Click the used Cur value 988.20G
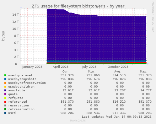Image resolution: width=156 pixels, height=124 pixels. pos(67,113)
